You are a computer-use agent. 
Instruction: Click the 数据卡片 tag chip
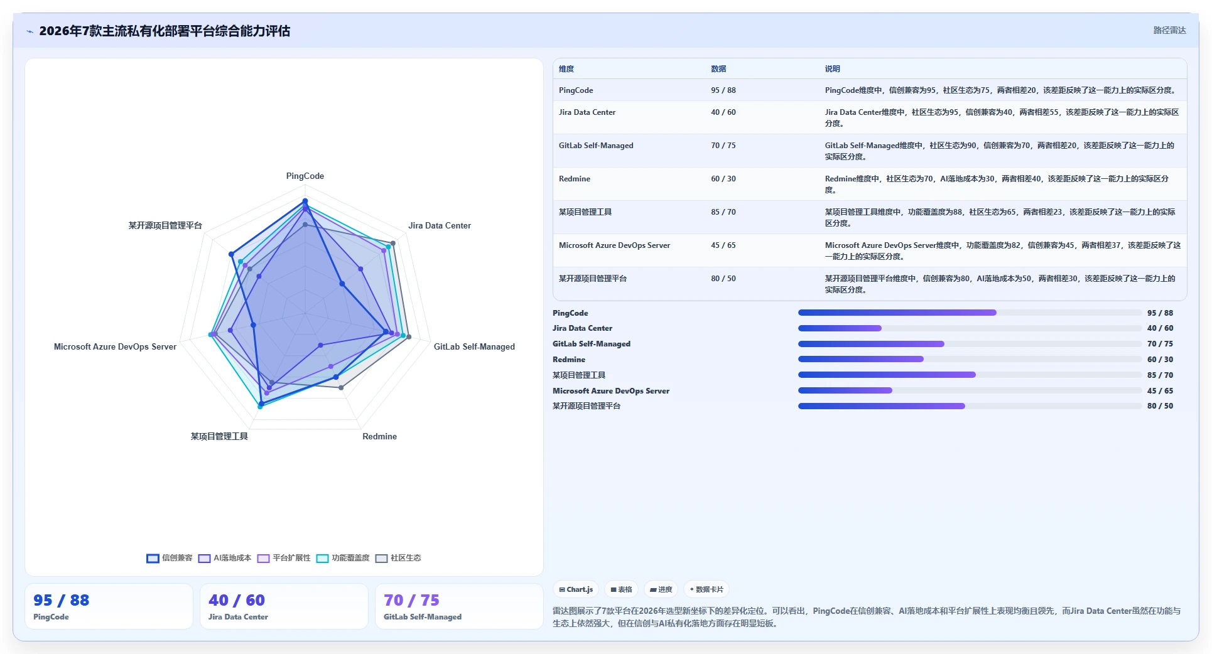pyautogui.click(x=706, y=590)
